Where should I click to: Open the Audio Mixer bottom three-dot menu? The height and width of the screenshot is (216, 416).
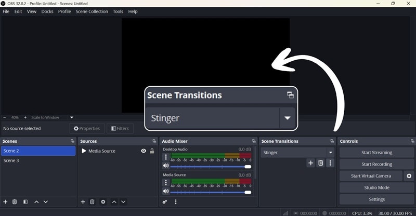[176, 202]
